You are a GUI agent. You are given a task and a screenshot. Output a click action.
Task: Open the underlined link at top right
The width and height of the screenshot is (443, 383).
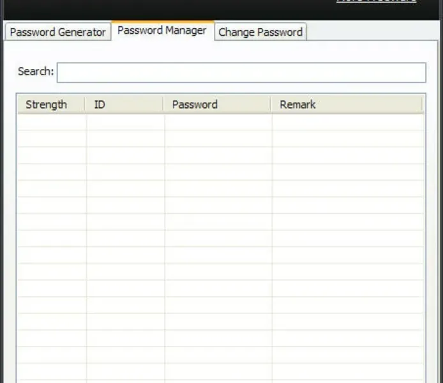(377, 2)
